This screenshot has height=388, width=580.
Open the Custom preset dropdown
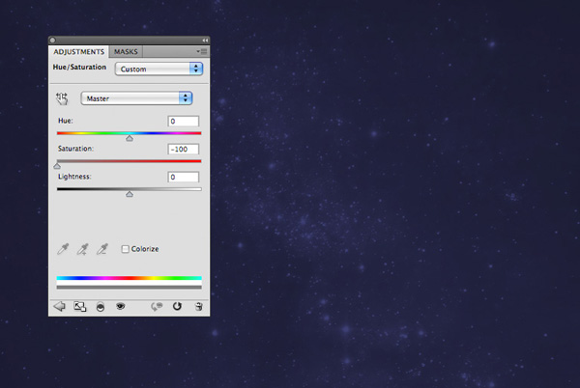pyautogui.click(x=159, y=69)
